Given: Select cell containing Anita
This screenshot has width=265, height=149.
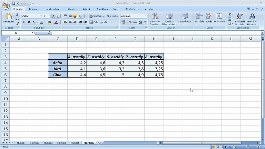Looking at the screenshot, I should pos(58,63).
